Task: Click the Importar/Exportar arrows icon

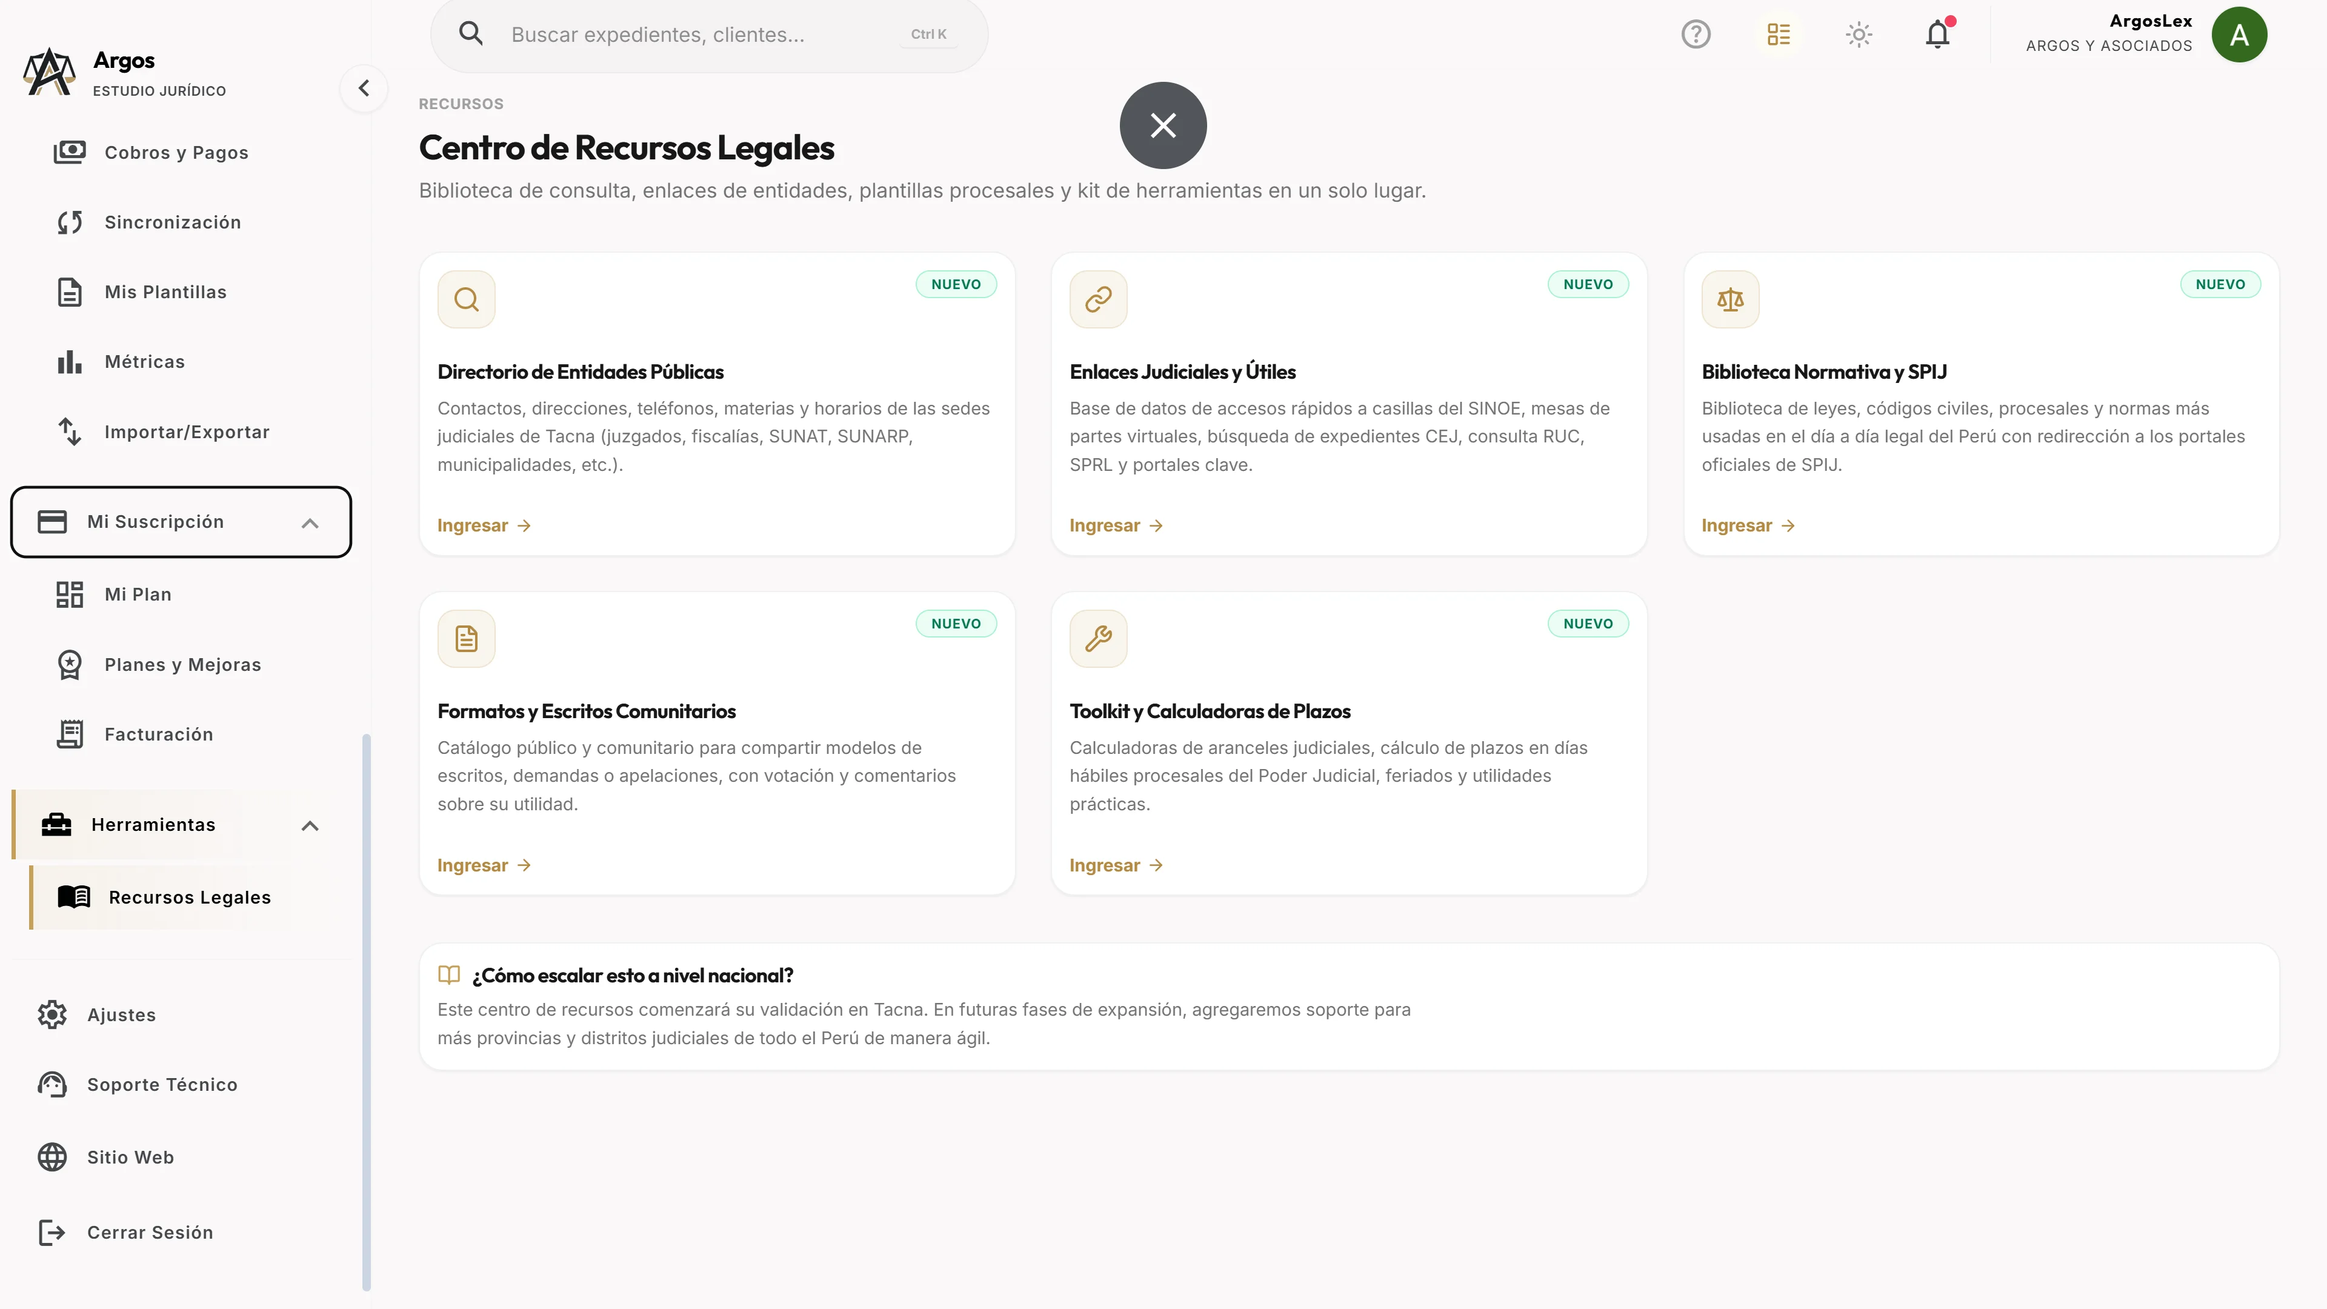Action: (x=70, y=432)
